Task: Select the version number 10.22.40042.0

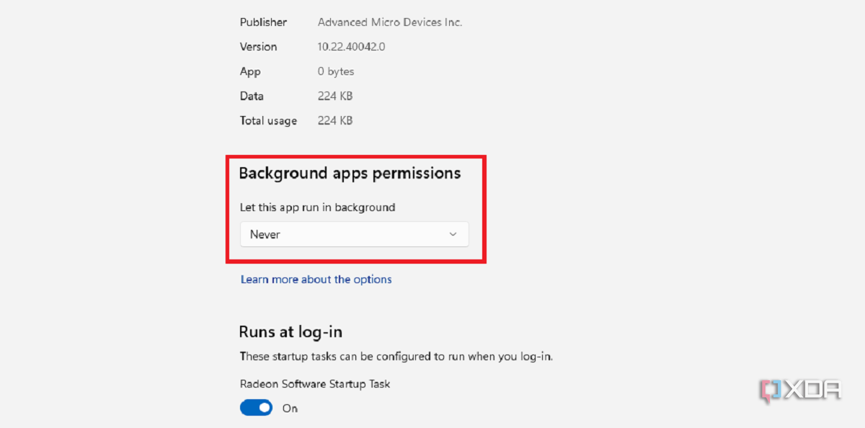Action: point(352,46)
